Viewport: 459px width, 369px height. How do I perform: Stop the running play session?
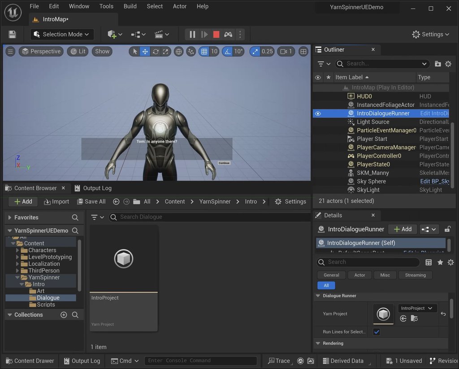coord(216,35)
